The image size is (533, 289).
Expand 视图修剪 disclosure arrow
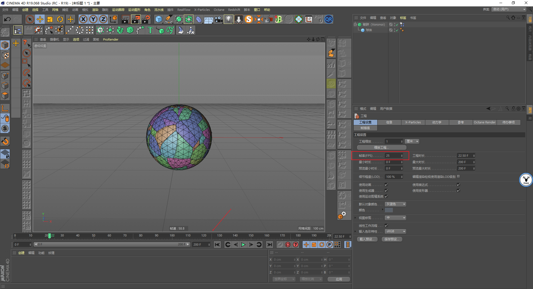pos(355,218)
